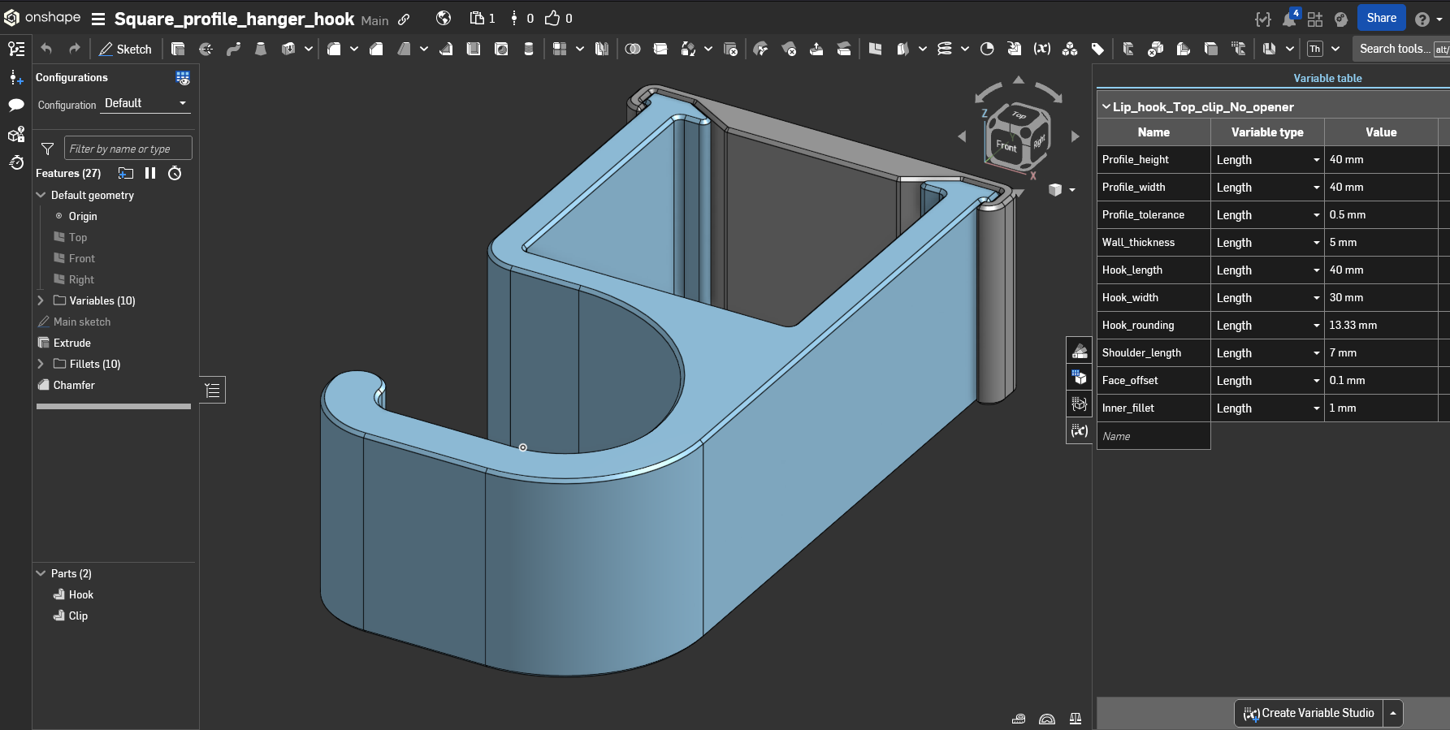
Task: Open the main hamburger menu
Action: [98, 19]
